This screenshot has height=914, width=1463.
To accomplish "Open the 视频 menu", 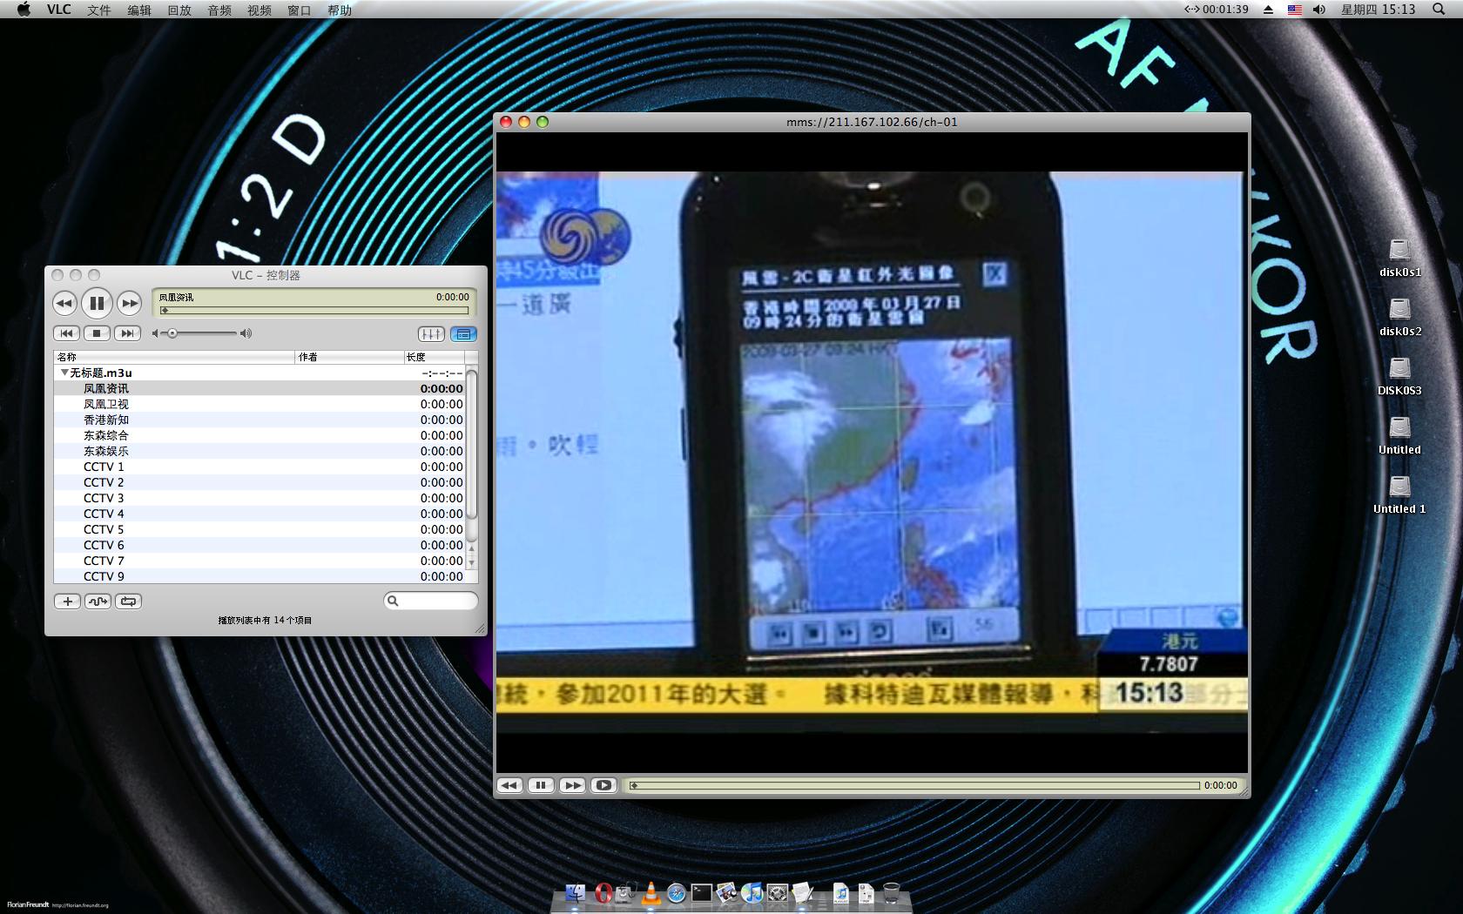I will point(260,10).
